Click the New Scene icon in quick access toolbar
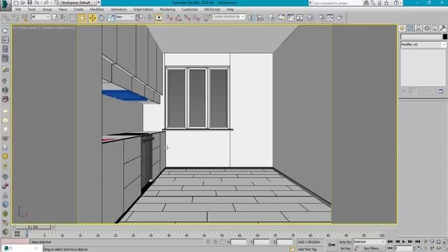This screenshot has width=448, height=252. 16,3
